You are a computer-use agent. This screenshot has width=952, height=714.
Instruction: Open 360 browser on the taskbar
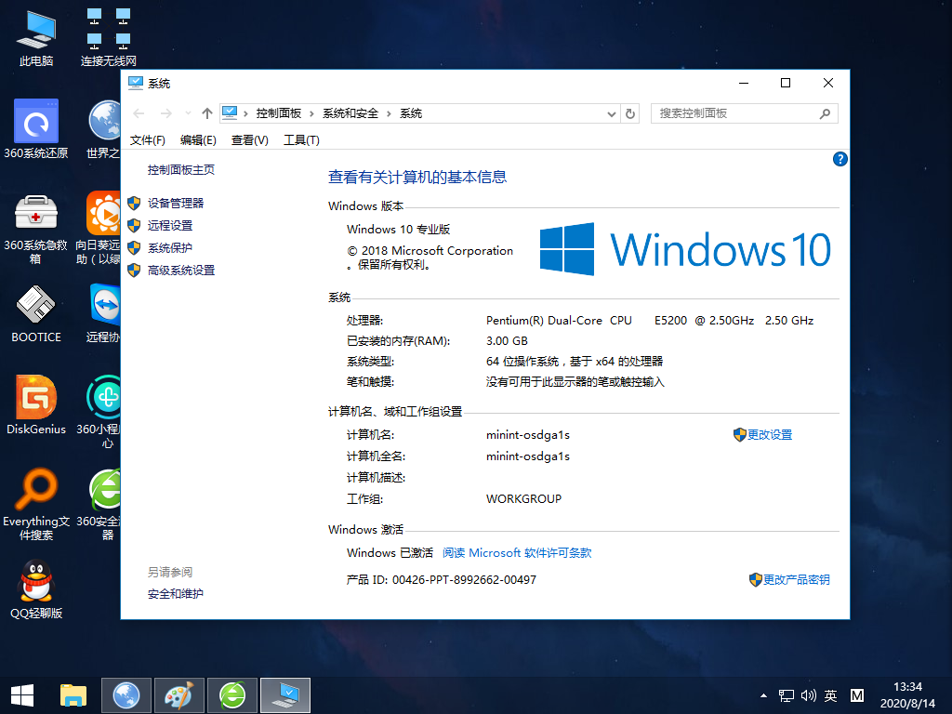point(232,695)
